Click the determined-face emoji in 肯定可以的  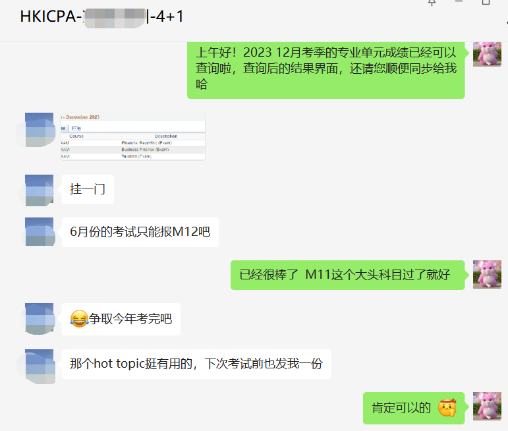pyautogui.click(x=447, y=408)
